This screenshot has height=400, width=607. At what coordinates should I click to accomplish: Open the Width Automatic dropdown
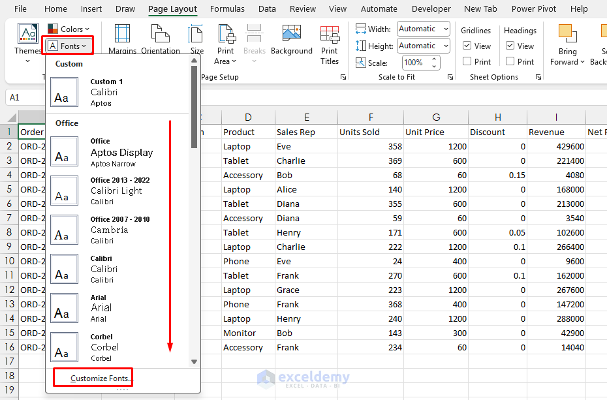(446, 29)
